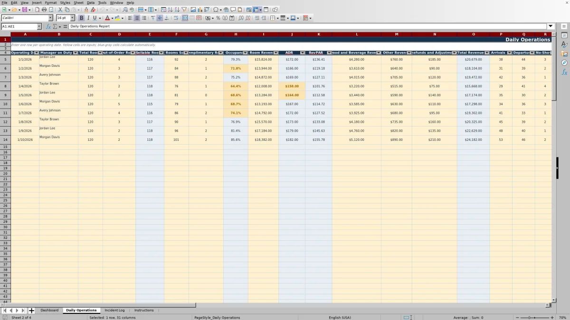The image size is (570, 320).
Task: Open the File menu
Action: tap(4, 2)
